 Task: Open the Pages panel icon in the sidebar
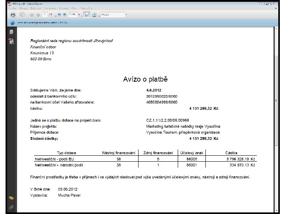coord(11,32)
